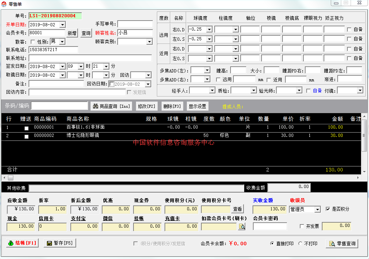Enable the 远用 pupil distance checkbox
Viewport: 369px width, 259px height.
pos(218,80)
